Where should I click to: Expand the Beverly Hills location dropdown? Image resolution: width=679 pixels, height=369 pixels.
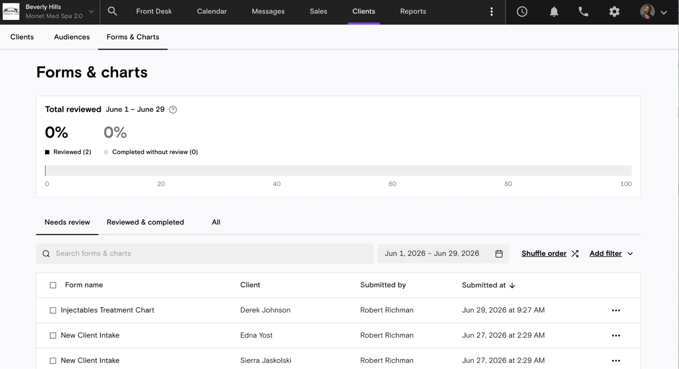point(91,12)
